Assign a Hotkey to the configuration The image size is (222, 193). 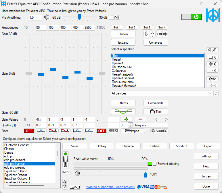click(102, 146)
